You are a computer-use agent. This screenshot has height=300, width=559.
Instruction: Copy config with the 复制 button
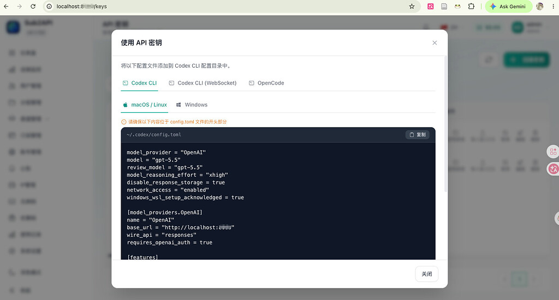tap(418, 135)
